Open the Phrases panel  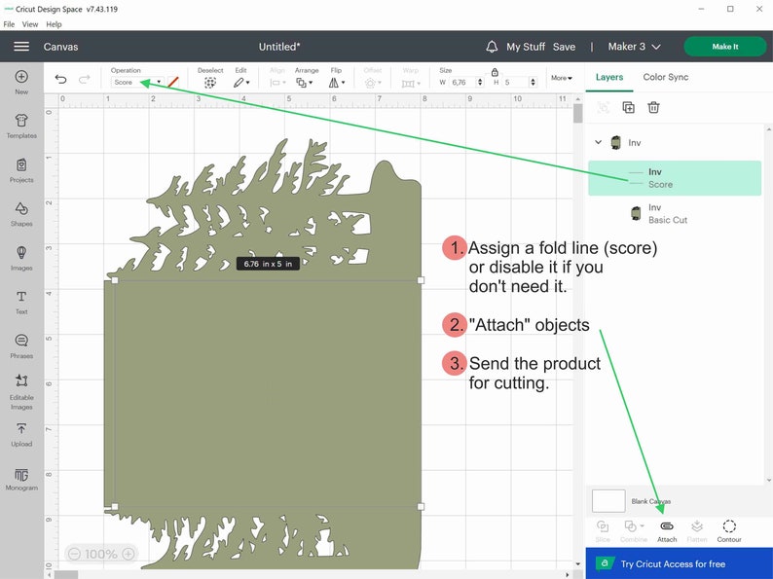(21, 346)
